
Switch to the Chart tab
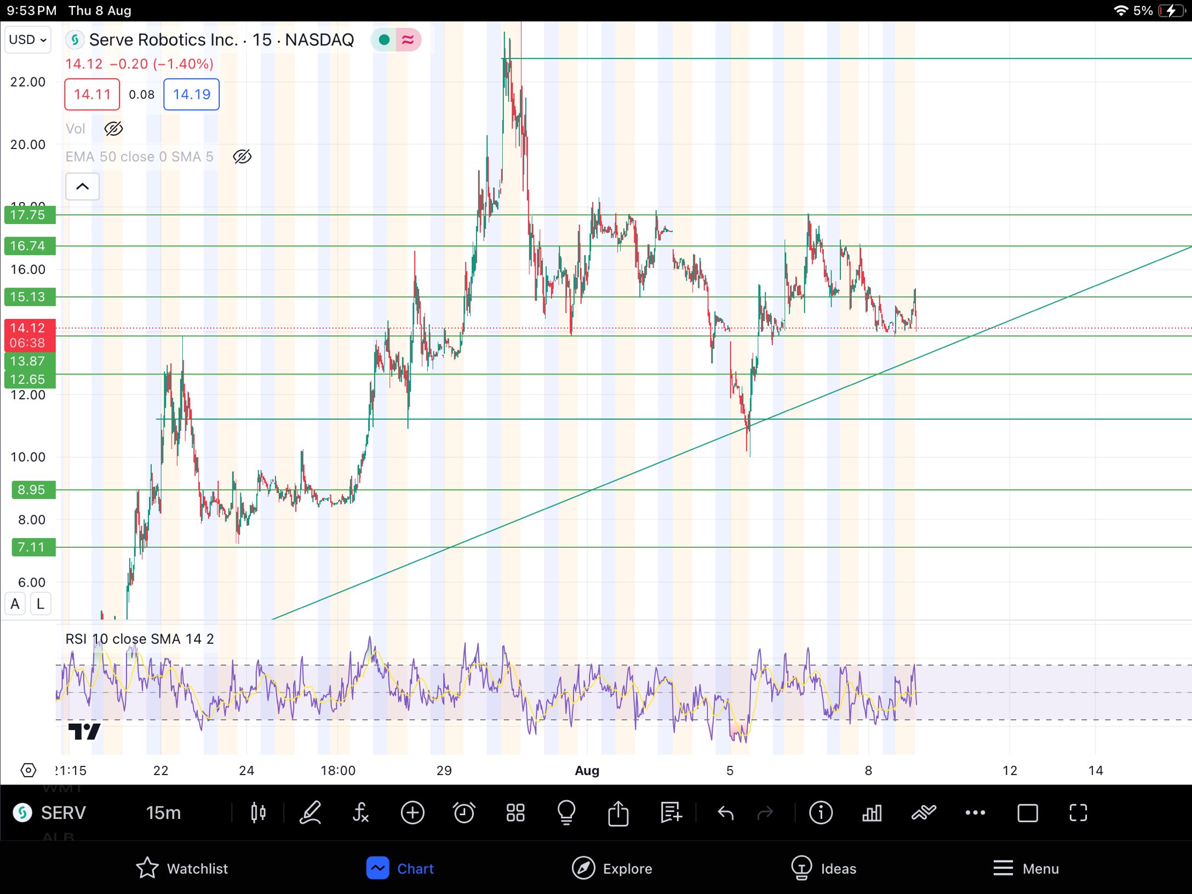[x=400, y=868]
